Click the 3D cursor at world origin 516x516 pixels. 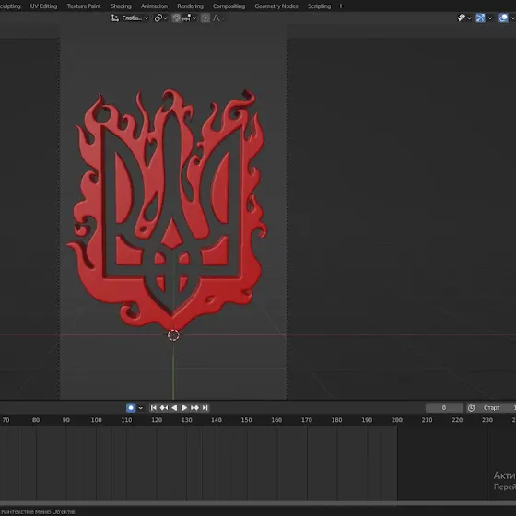point(173,335)
